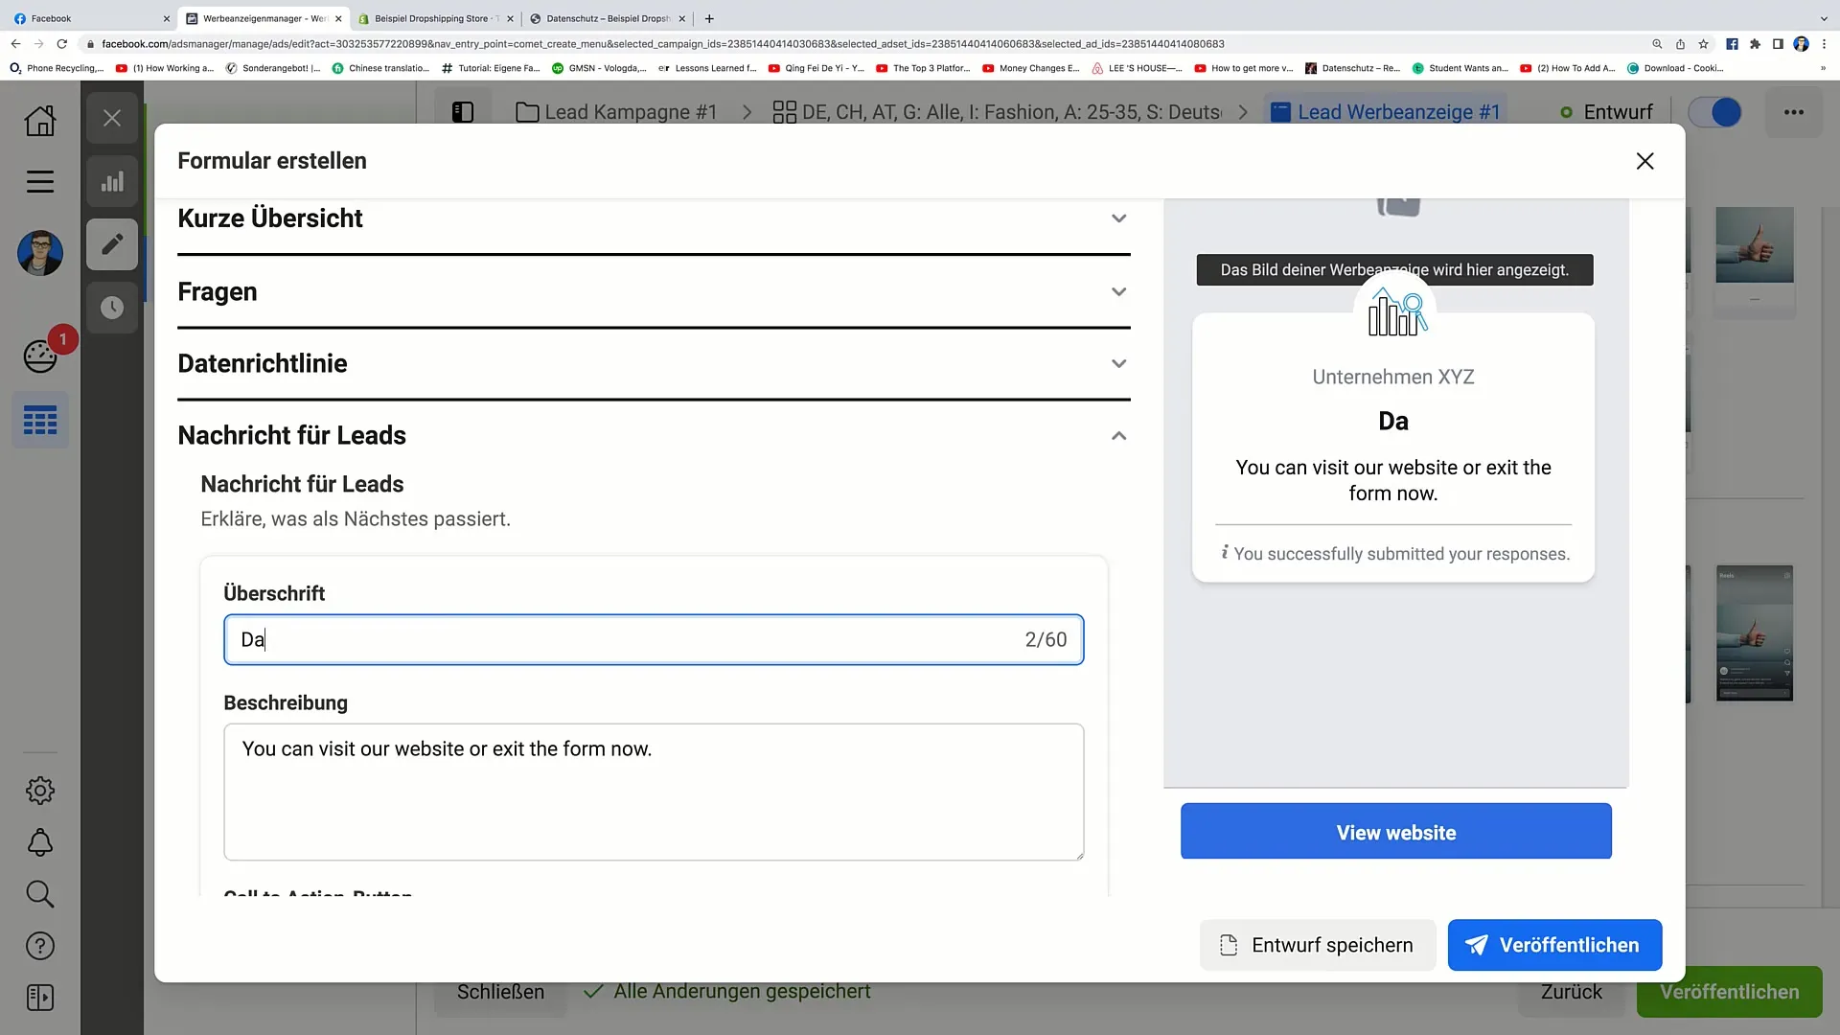The width and height of the screenshot is (1840, 1035).
Task: Open notifications bell icon
Action: (39, 842)
